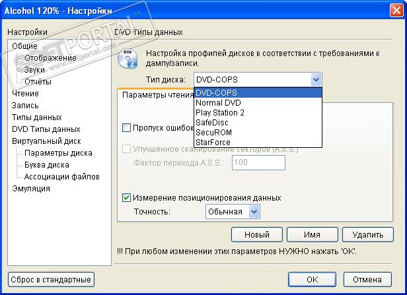This screenshot has height=295, width=407.
Task: Click the DVD info disc icon
Action: [x=128, y=59]
